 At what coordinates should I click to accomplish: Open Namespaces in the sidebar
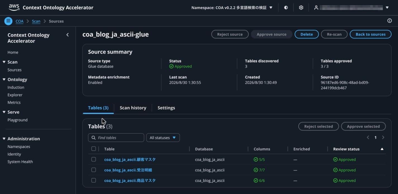coord(19,147)
